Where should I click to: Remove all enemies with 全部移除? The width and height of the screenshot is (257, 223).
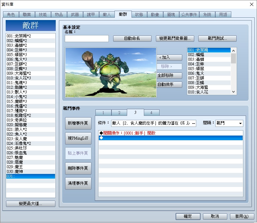[x=170, y=75]
